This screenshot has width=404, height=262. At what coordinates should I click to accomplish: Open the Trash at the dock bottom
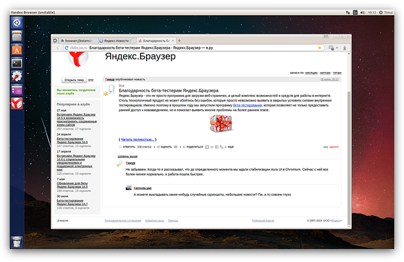(17, 242)
